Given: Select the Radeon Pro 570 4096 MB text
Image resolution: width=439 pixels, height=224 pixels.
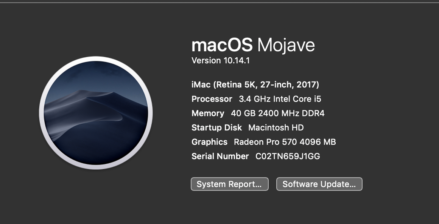Looking at the screenshot, I should [x=285, y=142].
